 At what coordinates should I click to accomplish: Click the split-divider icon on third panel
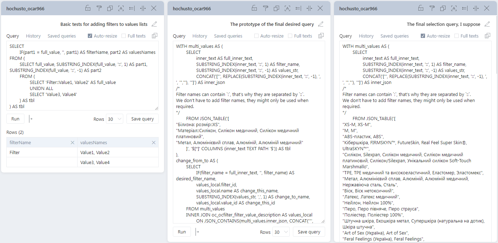[476, 8]
